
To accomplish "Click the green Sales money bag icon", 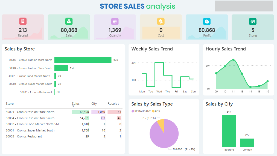I will 69,21.
